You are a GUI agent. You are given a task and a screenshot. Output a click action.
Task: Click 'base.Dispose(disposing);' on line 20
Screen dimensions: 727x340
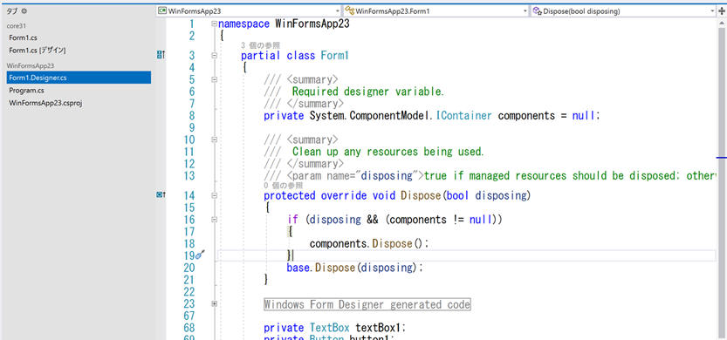355,268
